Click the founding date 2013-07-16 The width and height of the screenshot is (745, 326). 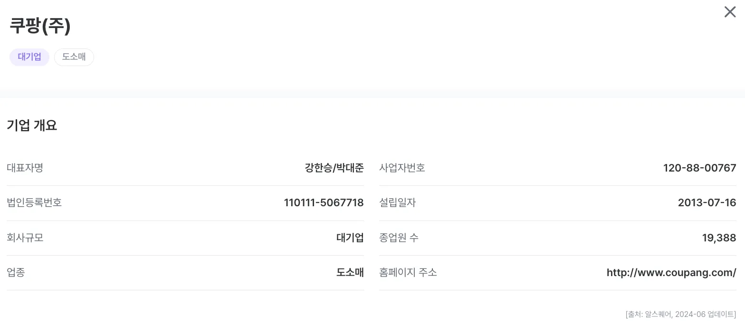pos(707,203)
